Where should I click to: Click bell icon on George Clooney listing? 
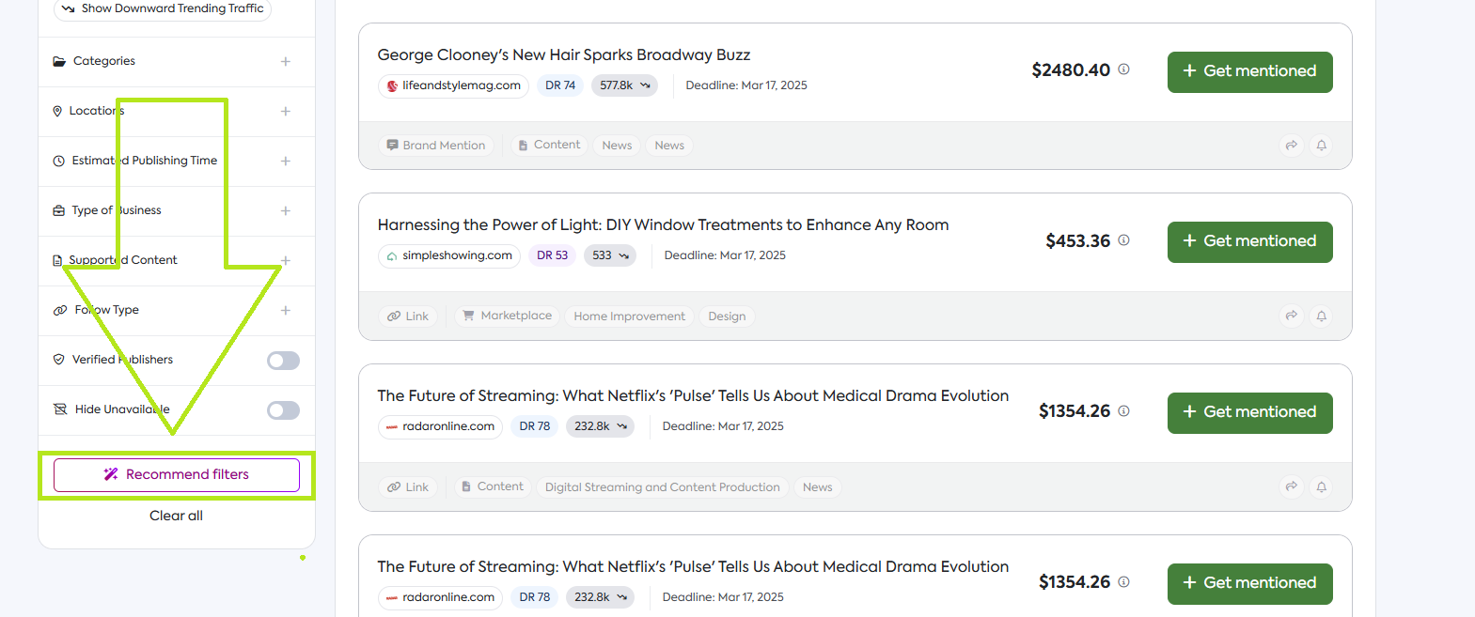pyautogui.click(x=1321, y=146)
